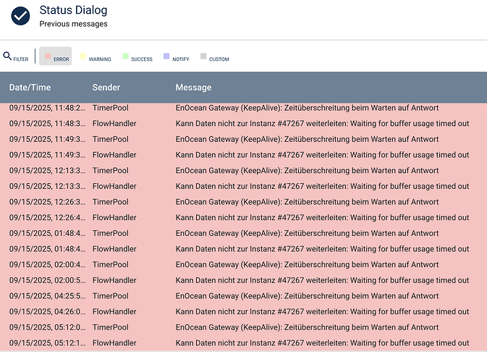
Task: Select the 11:49:3... TimerPool sender cell
Action: click(111, 139)
